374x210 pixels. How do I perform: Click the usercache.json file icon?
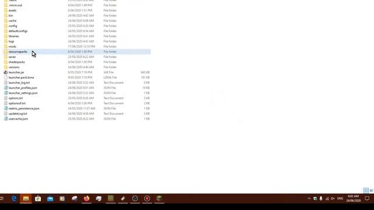pos(6,118)
